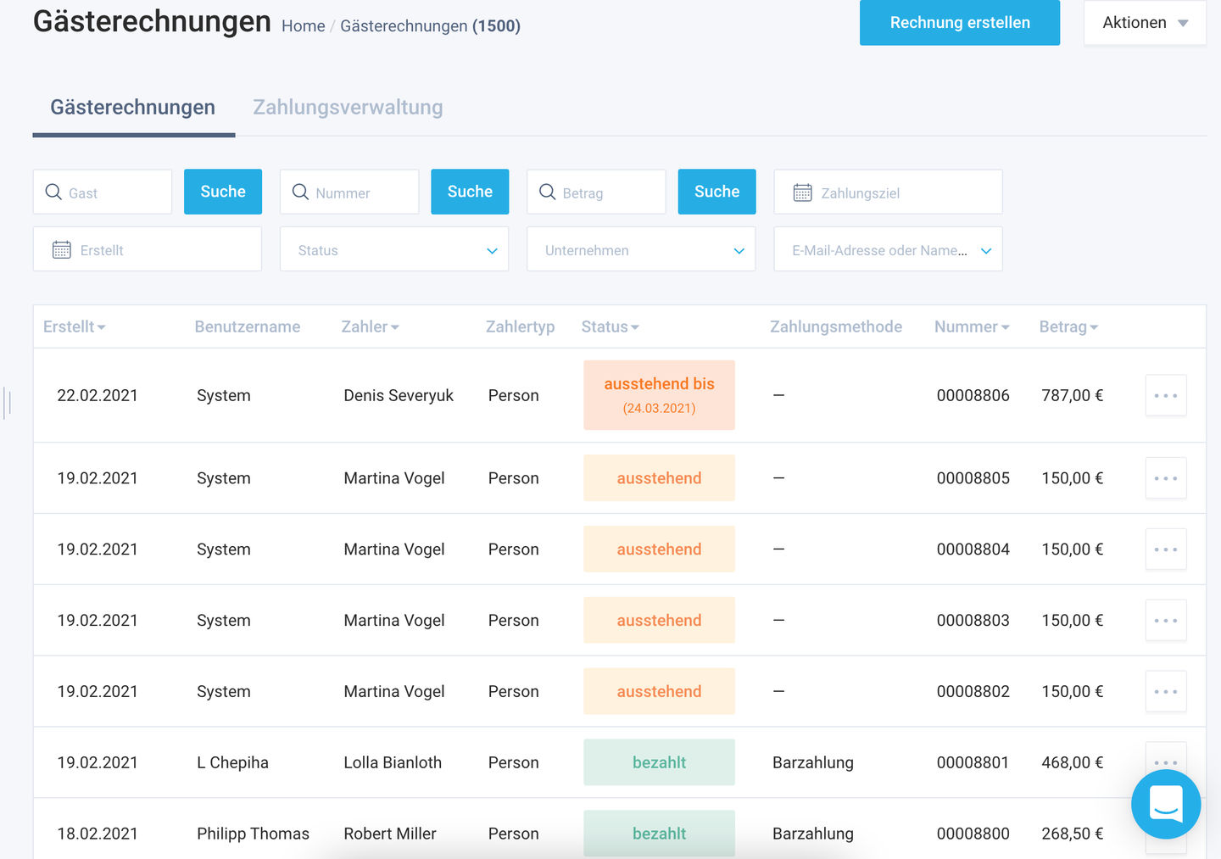The height and width of the screenshot is (859, 1221).
Task: Click the magnifier icon in Gast field
Action: [53, 192]
